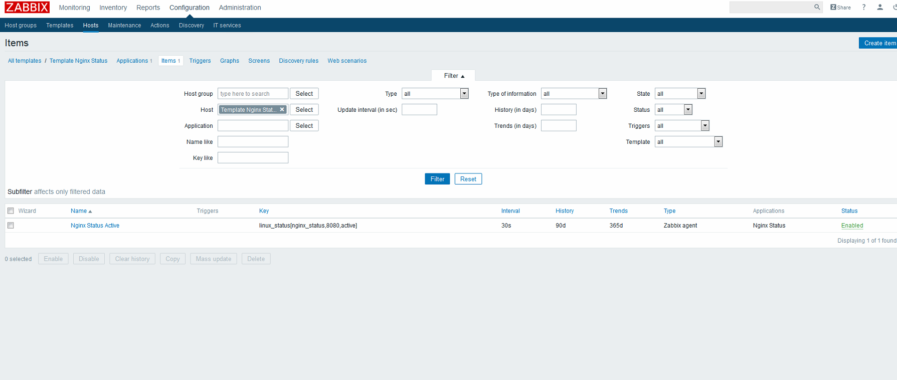Open Template Nginx Status breadcrumb link

click(78, 61)
